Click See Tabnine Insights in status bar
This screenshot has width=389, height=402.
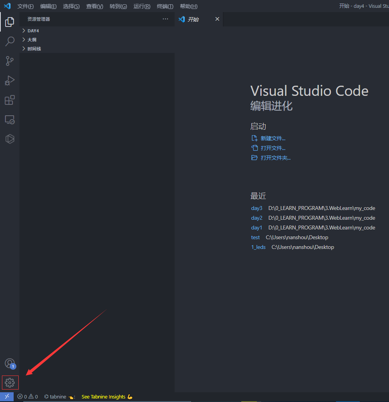(107, 397)
